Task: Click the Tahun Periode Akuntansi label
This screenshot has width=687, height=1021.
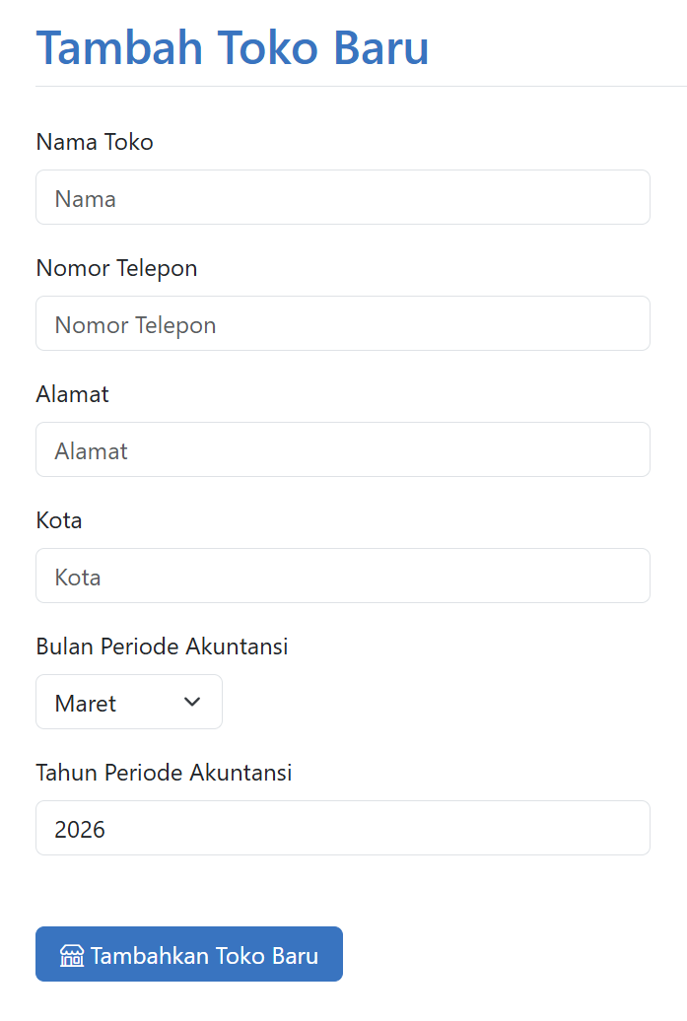Action: (164, 773)
